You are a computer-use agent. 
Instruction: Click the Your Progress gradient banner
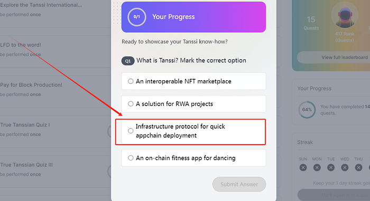tap(194, 17)
